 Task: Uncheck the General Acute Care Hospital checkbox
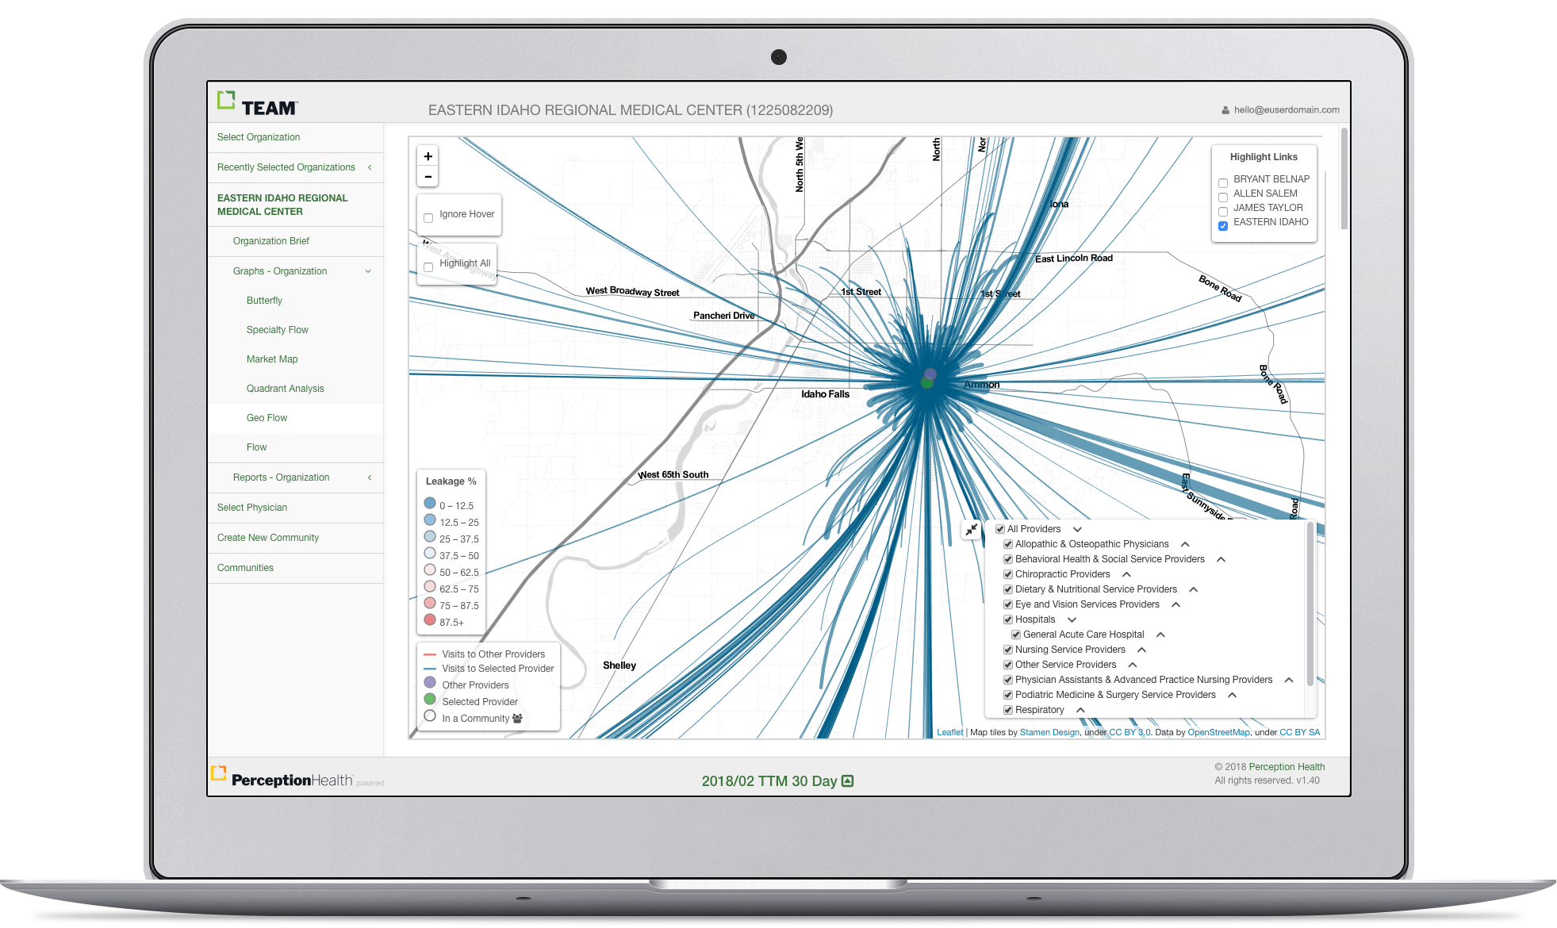tap(1016, 635)
